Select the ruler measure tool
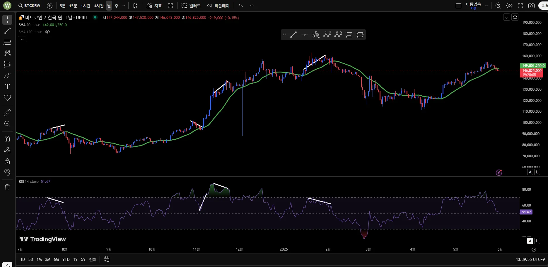Viewport: 548px width, 267px height. coord(7,112)
